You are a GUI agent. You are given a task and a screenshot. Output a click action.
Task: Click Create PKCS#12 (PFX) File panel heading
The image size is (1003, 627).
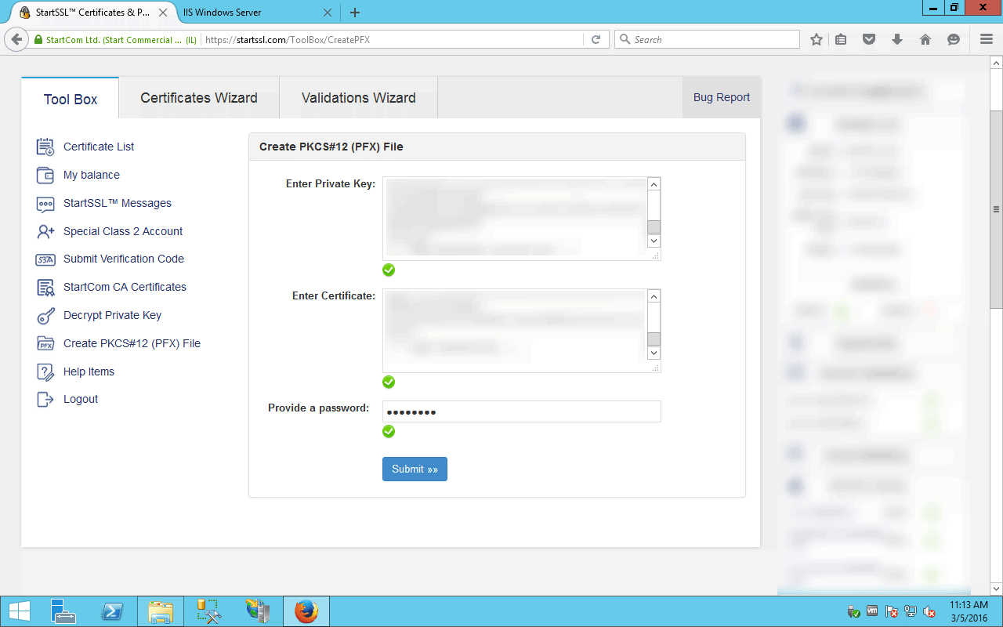331,147
